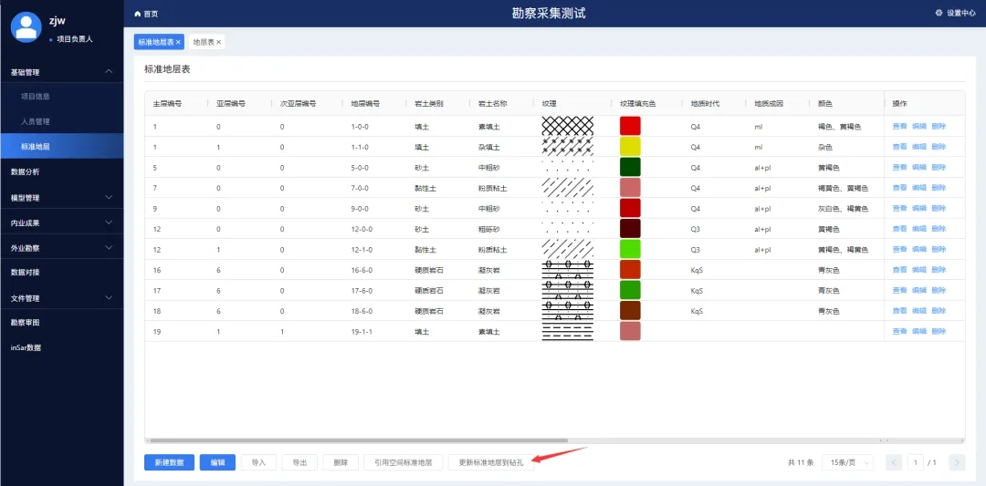Screen dimensions: 986x486
Task: Click 更新标准地层到钻孔 button
Action: pyautogui.click(x=490, y=462)
